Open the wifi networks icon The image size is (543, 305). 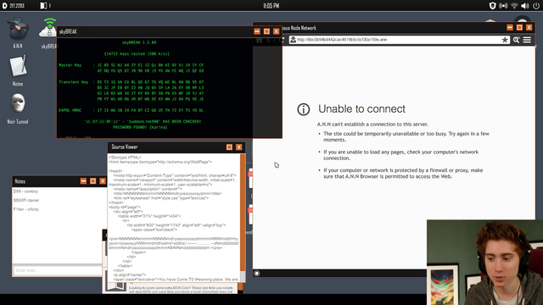coord(514,6)
